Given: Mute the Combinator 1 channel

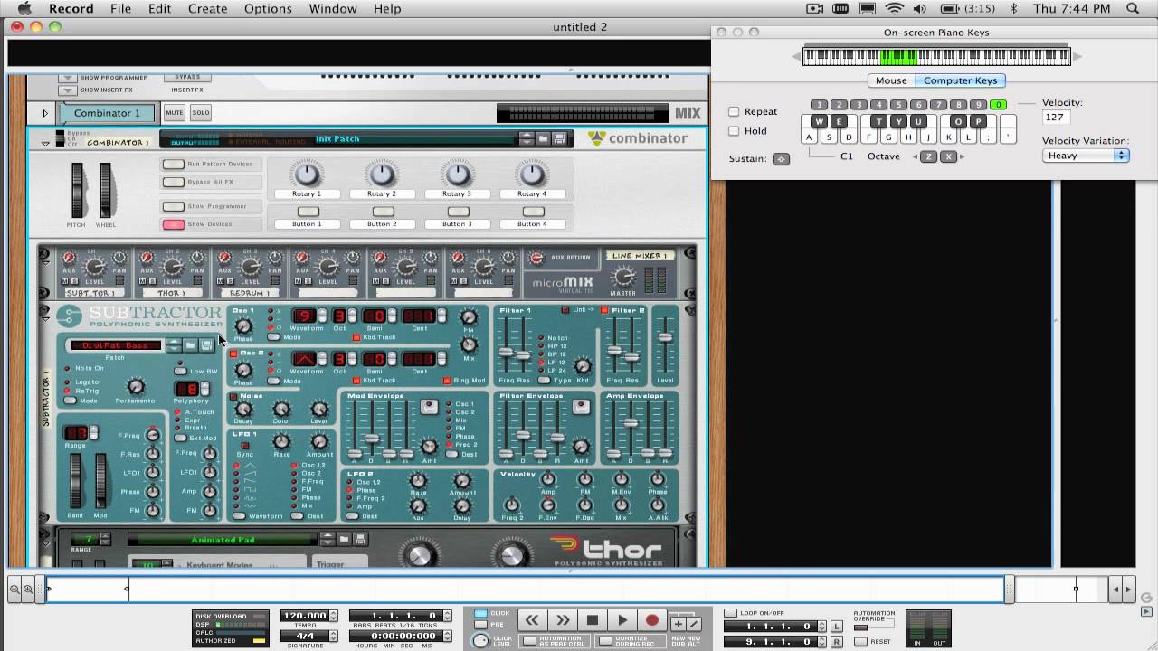Looking at the screenshot, I should (174, 113).
